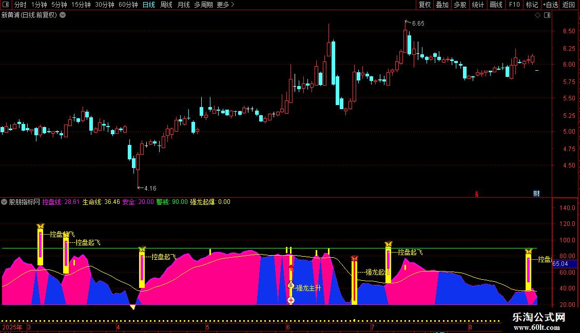The height and width of the screenshot is (333, 580).
Task: Switch to 分时 intraday view
Action: pyautogui.click(x=21, y=5)
